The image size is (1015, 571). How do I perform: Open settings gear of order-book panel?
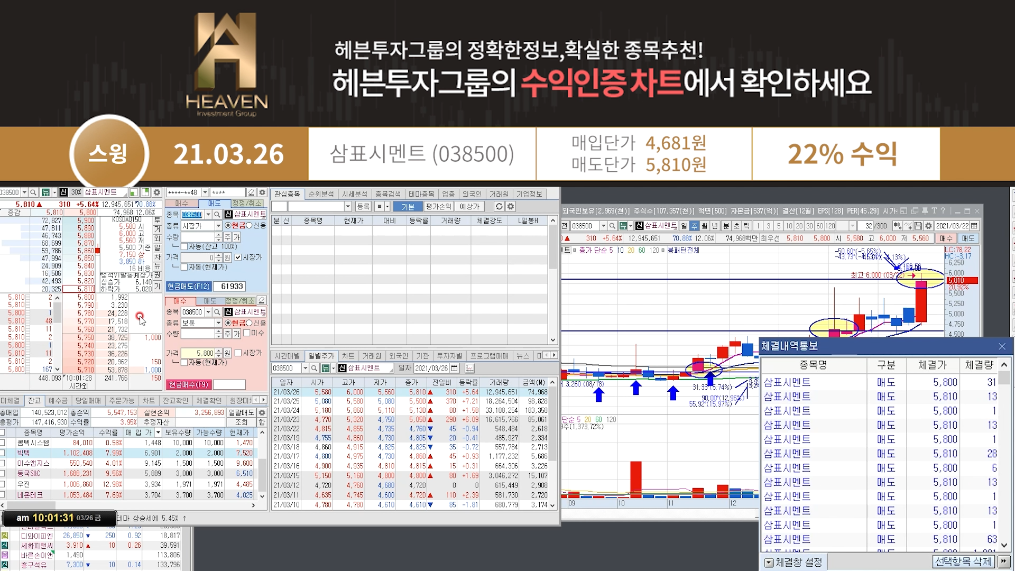pyautogui.click(x=157, y=192)
